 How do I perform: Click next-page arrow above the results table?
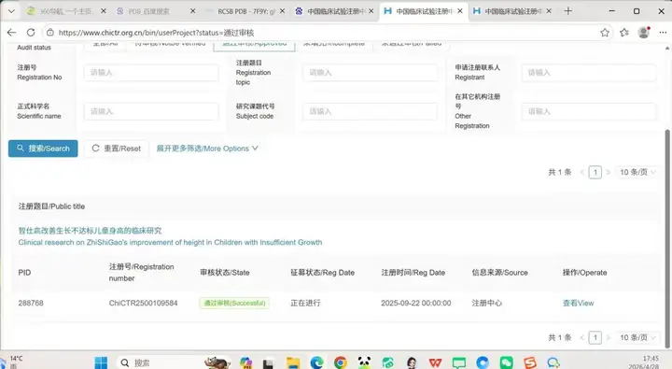pos(608,172)
